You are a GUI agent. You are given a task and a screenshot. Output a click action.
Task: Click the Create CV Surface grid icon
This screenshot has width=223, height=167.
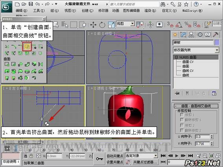(7, 64)
